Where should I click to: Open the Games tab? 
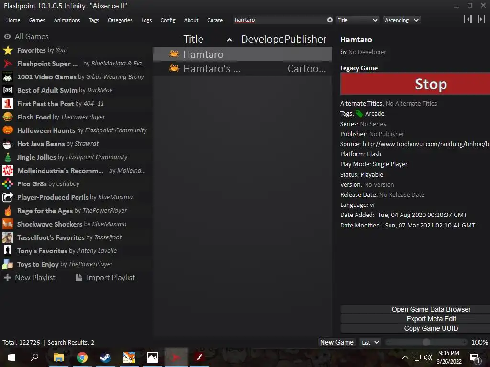point(37,20)
